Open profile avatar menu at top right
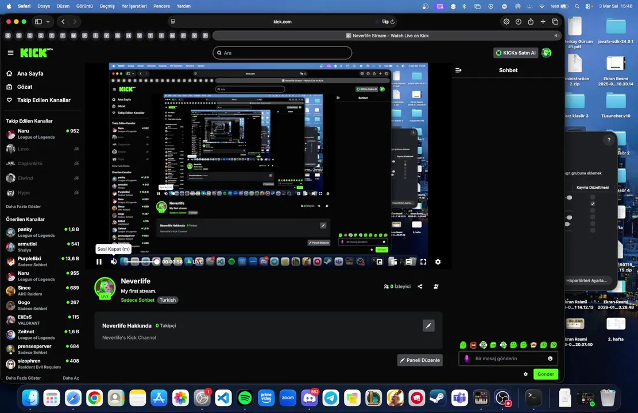638x413 pixels. coord(547,53)
